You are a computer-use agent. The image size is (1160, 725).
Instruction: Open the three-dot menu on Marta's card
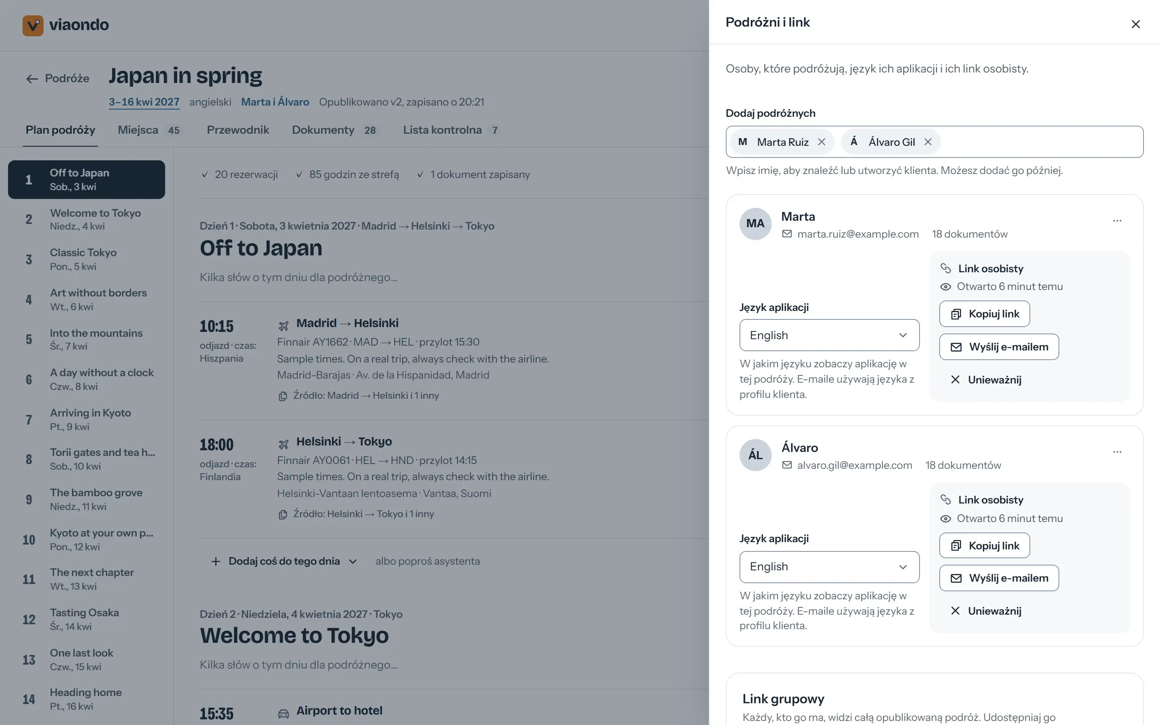coord(1117,221)
